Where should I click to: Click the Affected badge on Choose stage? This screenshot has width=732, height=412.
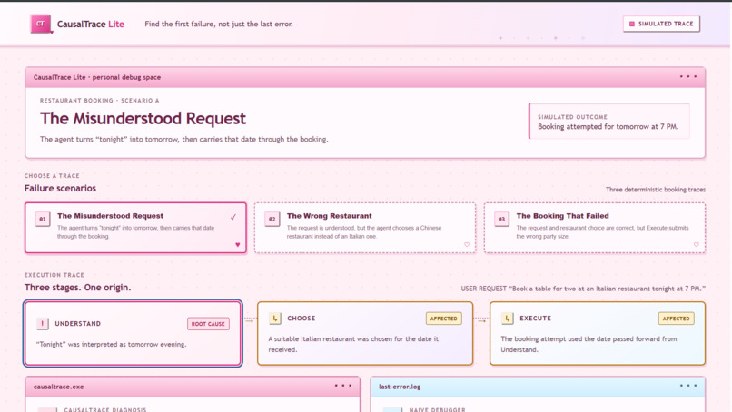443,319
